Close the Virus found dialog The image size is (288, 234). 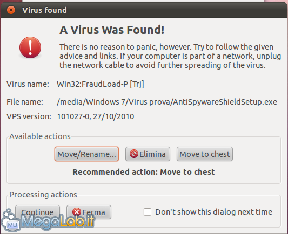pos(11,10)
